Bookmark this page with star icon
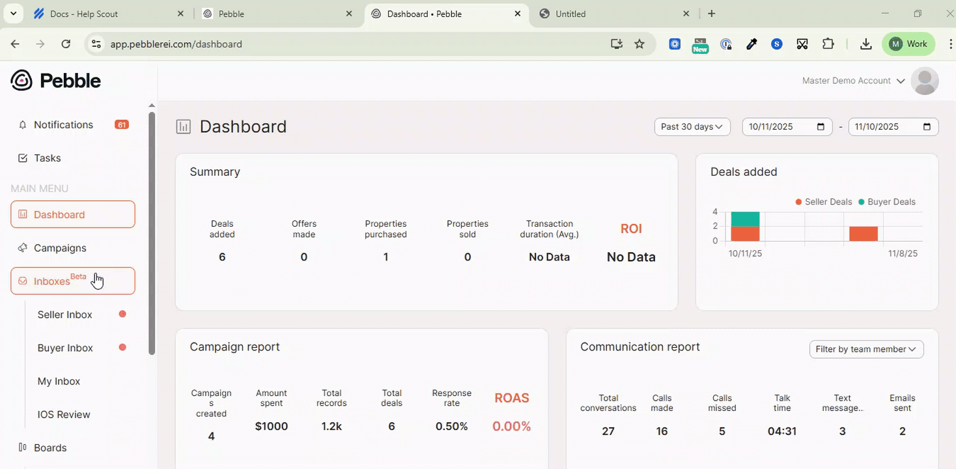Viewport: 956px width, 469px height. [640, 44]
